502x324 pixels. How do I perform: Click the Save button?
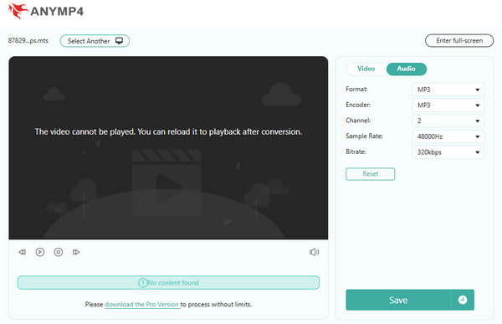[398, 300]
